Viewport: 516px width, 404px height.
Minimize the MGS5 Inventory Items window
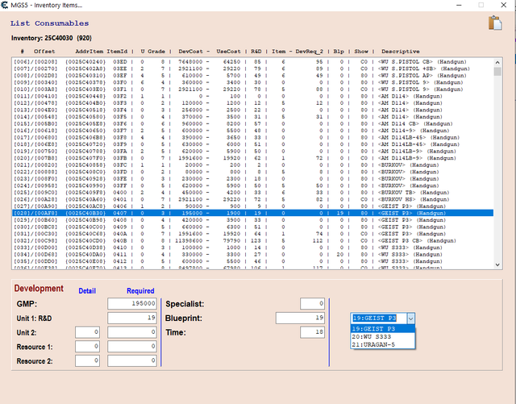pos(459,5)
